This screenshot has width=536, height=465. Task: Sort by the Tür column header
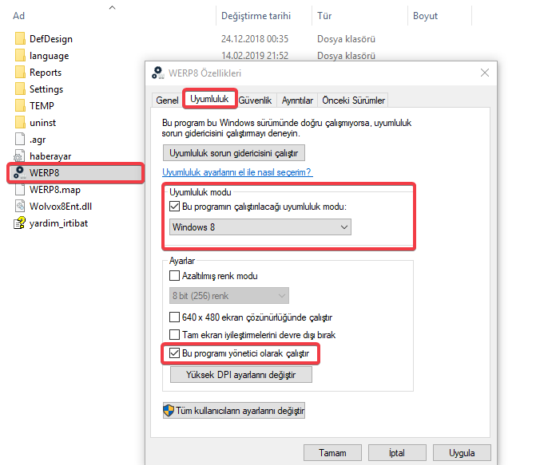point(324,16)
